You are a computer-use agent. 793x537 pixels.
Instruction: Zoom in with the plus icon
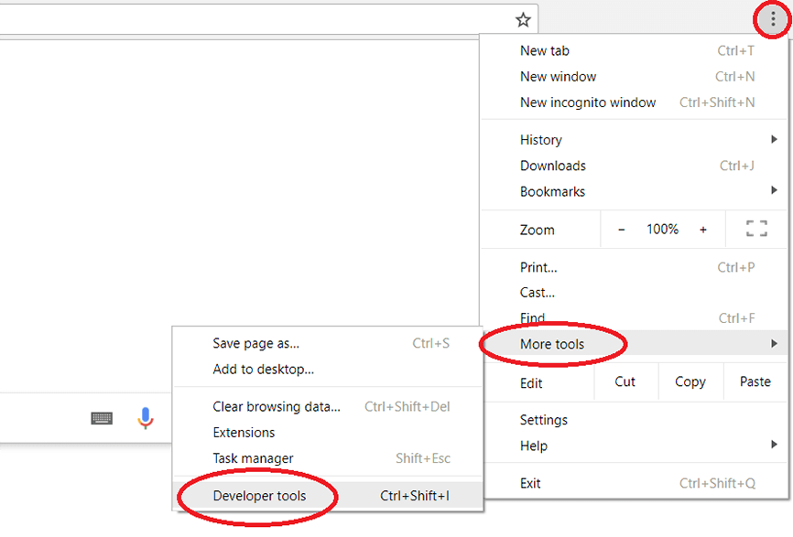[x=703, y=229]
